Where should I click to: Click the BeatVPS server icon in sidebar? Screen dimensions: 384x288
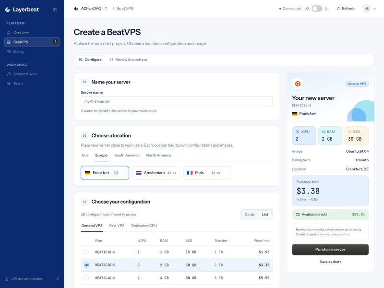(9, 42)
